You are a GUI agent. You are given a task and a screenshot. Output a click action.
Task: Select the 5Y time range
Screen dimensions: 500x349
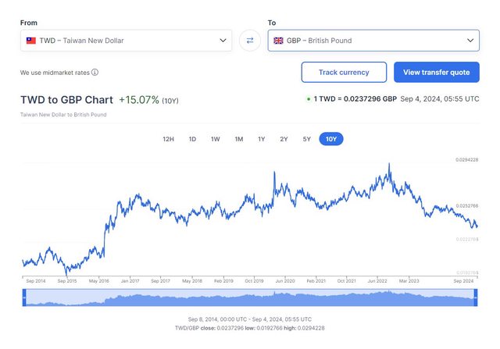tap(306, 139)
